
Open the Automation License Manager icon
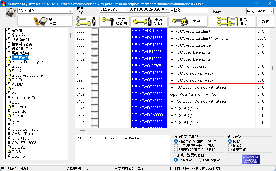[x=250, y=159]
